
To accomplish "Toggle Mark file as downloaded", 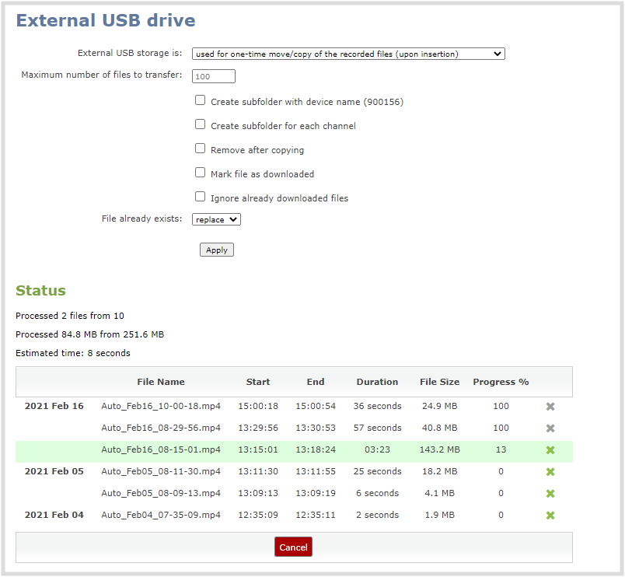I will pyautogui.click(x=200, y=173).
